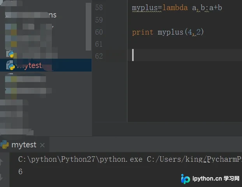This screenshot has height=187, width=242.
Task: Click the print keyword on line 60
Action: [143, 32]
